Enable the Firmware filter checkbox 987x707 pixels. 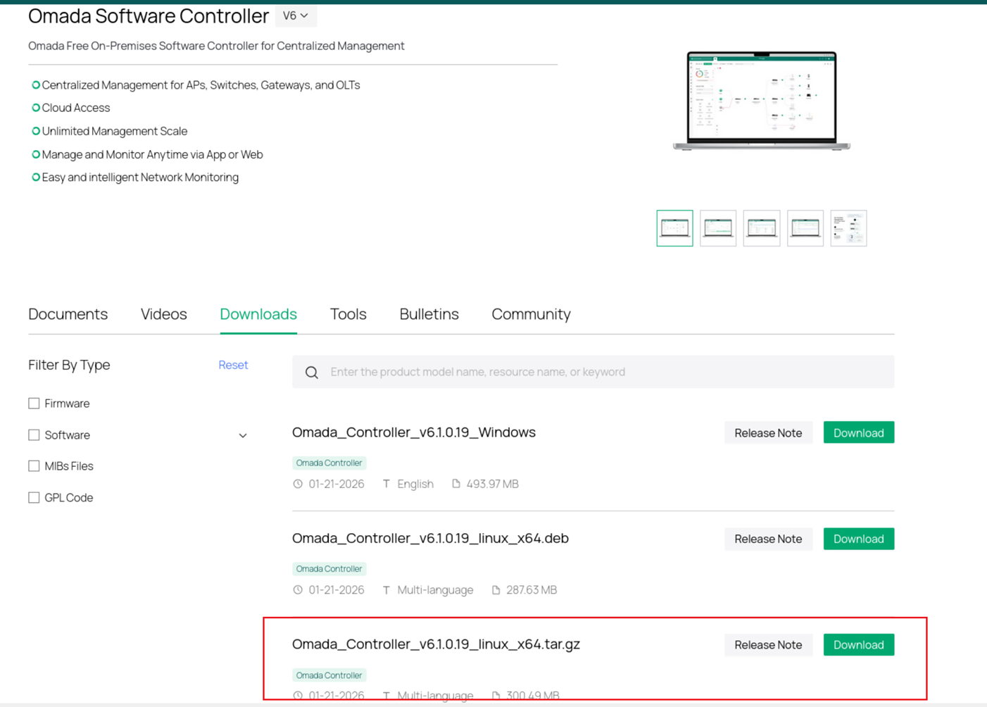[34, 403]
